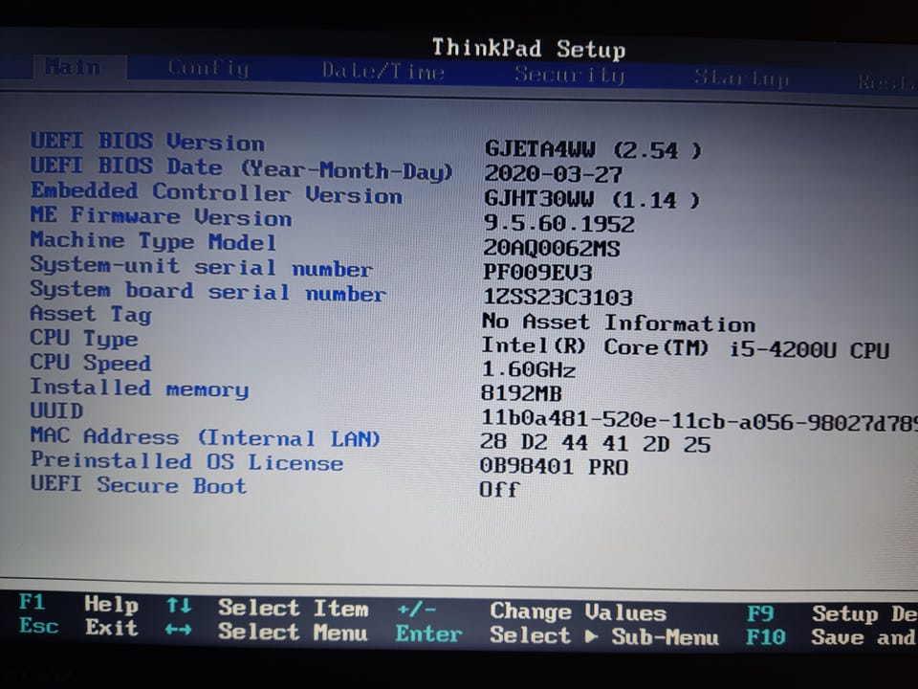The height and width of the screenshot is (689, 918).
Task: Open the Startup tab
Action: 741,78
